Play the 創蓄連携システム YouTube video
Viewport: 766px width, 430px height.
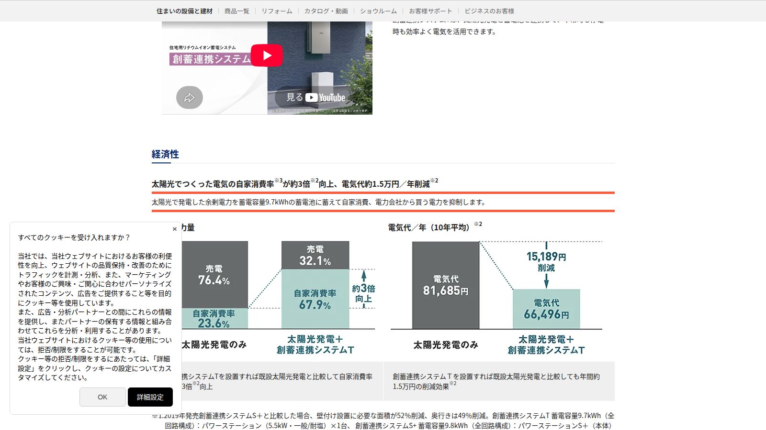tap(267, 55)
